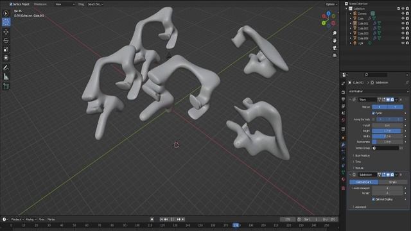Hide the Camera object using its eye icon

coord(403,13)
